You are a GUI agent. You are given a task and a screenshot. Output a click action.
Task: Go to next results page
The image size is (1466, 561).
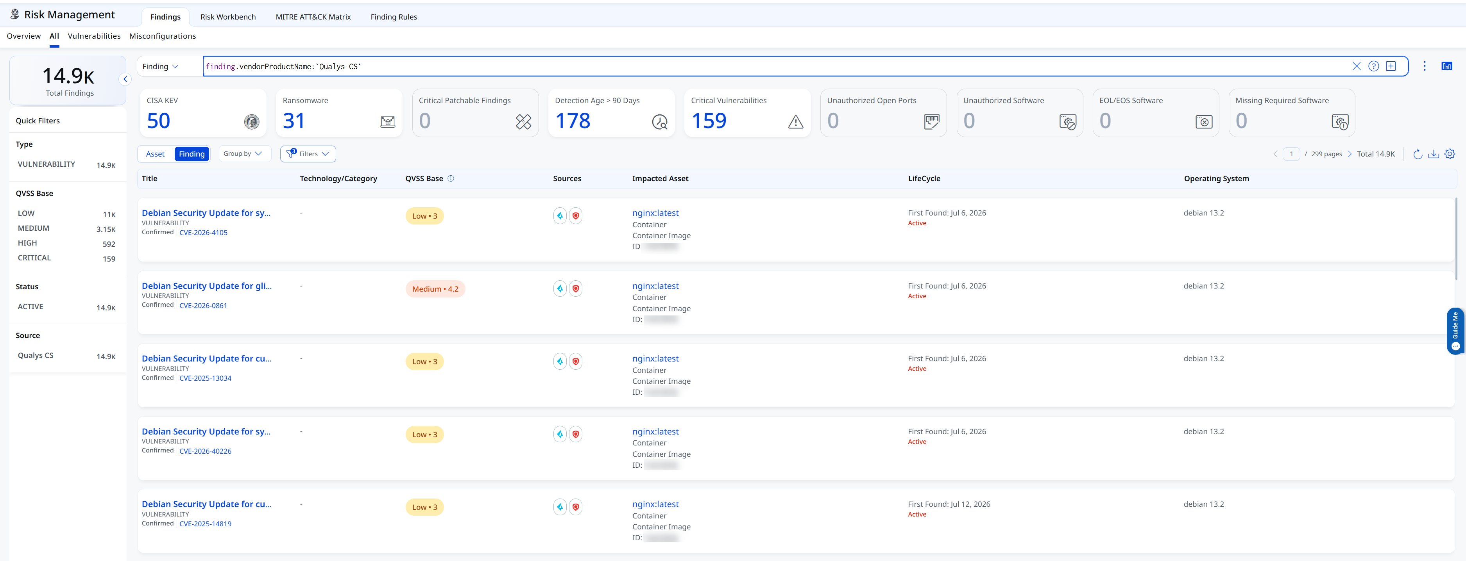click(x=1349, y=154)
